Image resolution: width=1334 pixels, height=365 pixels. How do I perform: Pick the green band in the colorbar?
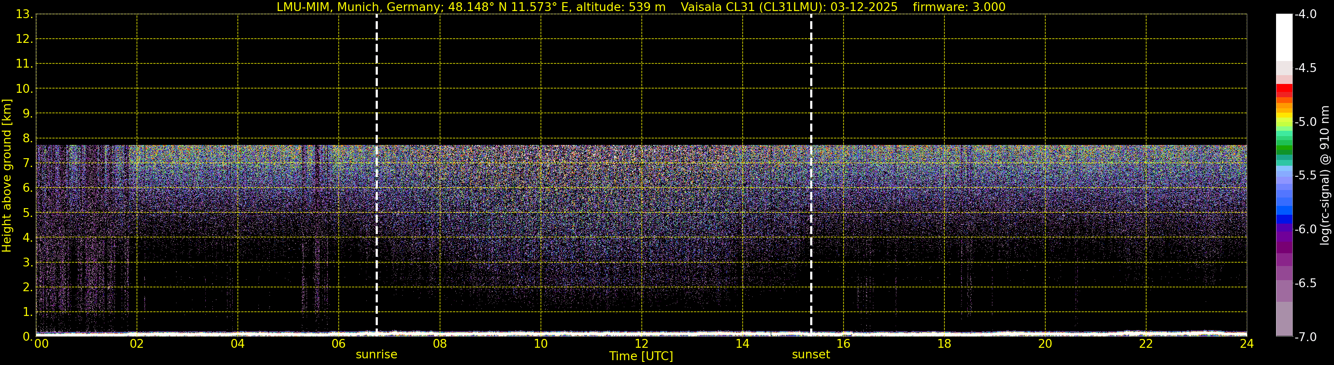[1284, 150]
